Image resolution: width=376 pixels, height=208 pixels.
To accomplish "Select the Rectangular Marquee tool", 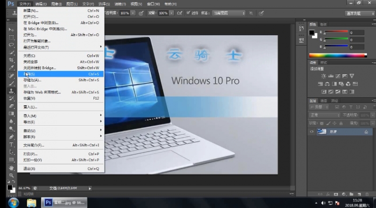I will click(11, 38).
